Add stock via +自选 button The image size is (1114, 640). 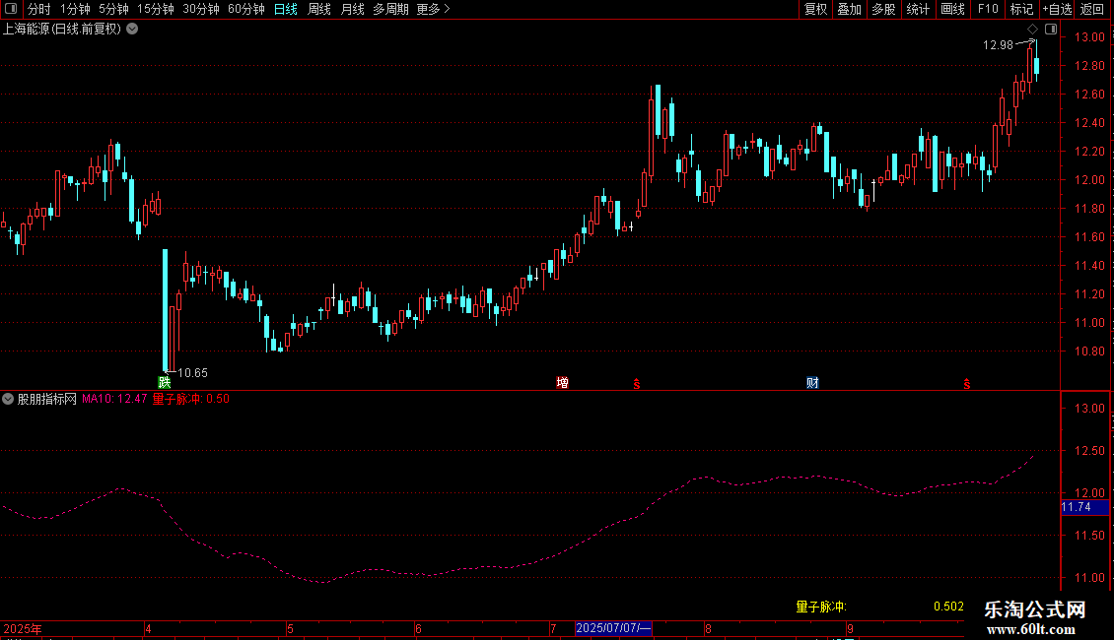[x=1057, y=9]
